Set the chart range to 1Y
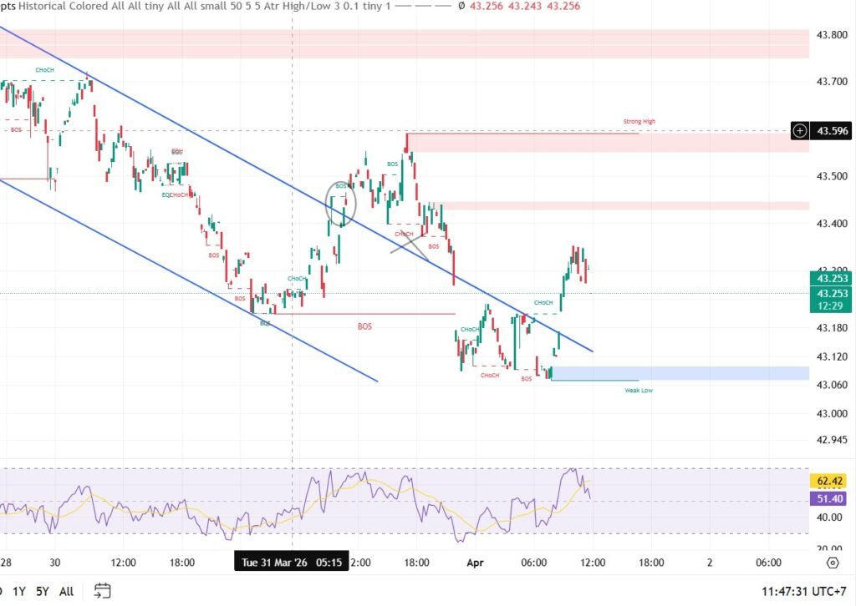Viewport: 856px width, 606px height. click(x=18, y=592)
